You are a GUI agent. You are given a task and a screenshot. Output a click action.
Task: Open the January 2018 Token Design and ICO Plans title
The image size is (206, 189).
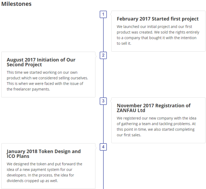44,154
